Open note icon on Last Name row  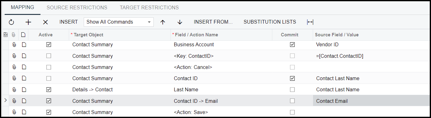coord(24,90)
